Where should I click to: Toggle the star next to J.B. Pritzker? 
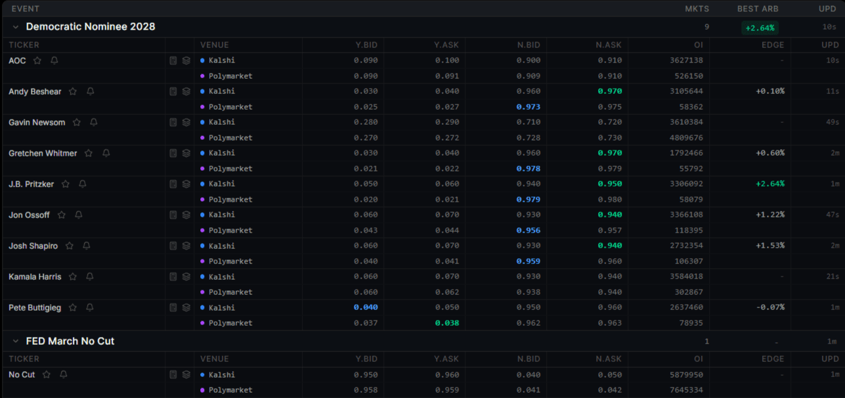66,184
